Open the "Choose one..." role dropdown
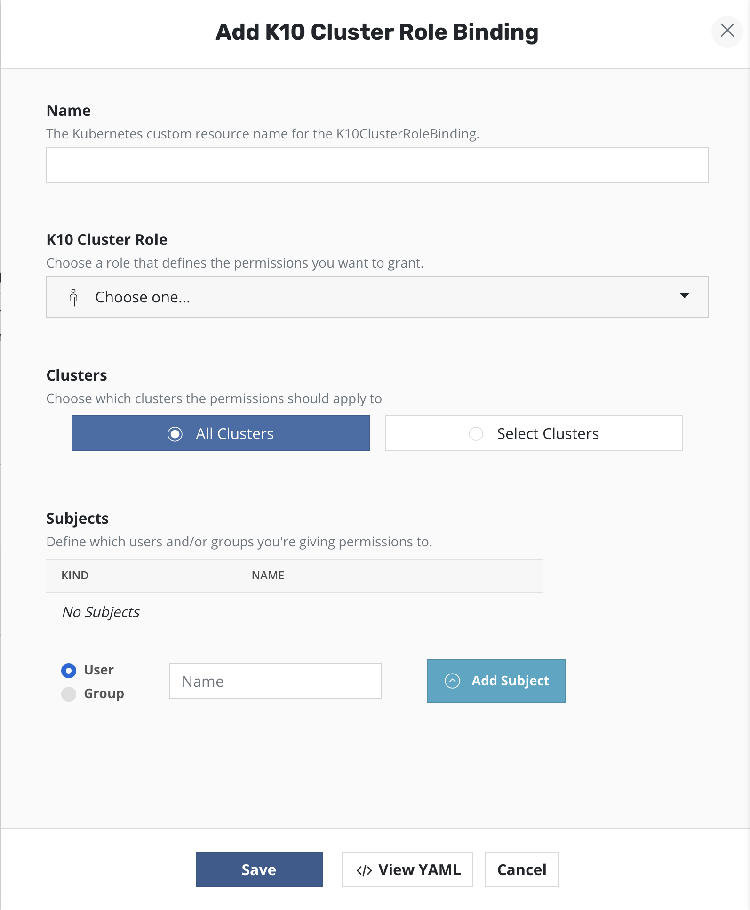The height and width of the screenshot is (910, 750). 376,297
